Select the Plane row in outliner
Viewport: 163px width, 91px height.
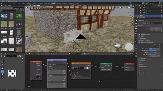[149, 16]
